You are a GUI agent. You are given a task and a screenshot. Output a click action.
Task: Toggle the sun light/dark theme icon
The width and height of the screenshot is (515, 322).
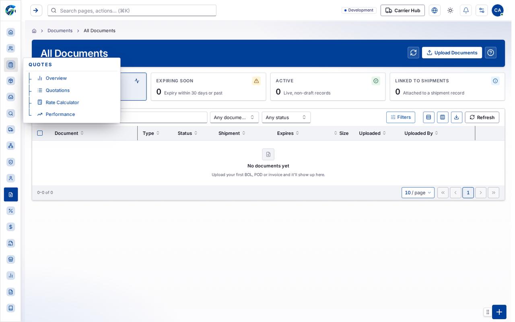(x=450, y=10)
